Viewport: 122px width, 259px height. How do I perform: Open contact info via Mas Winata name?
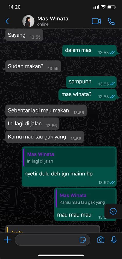click(x=53, y=19)
